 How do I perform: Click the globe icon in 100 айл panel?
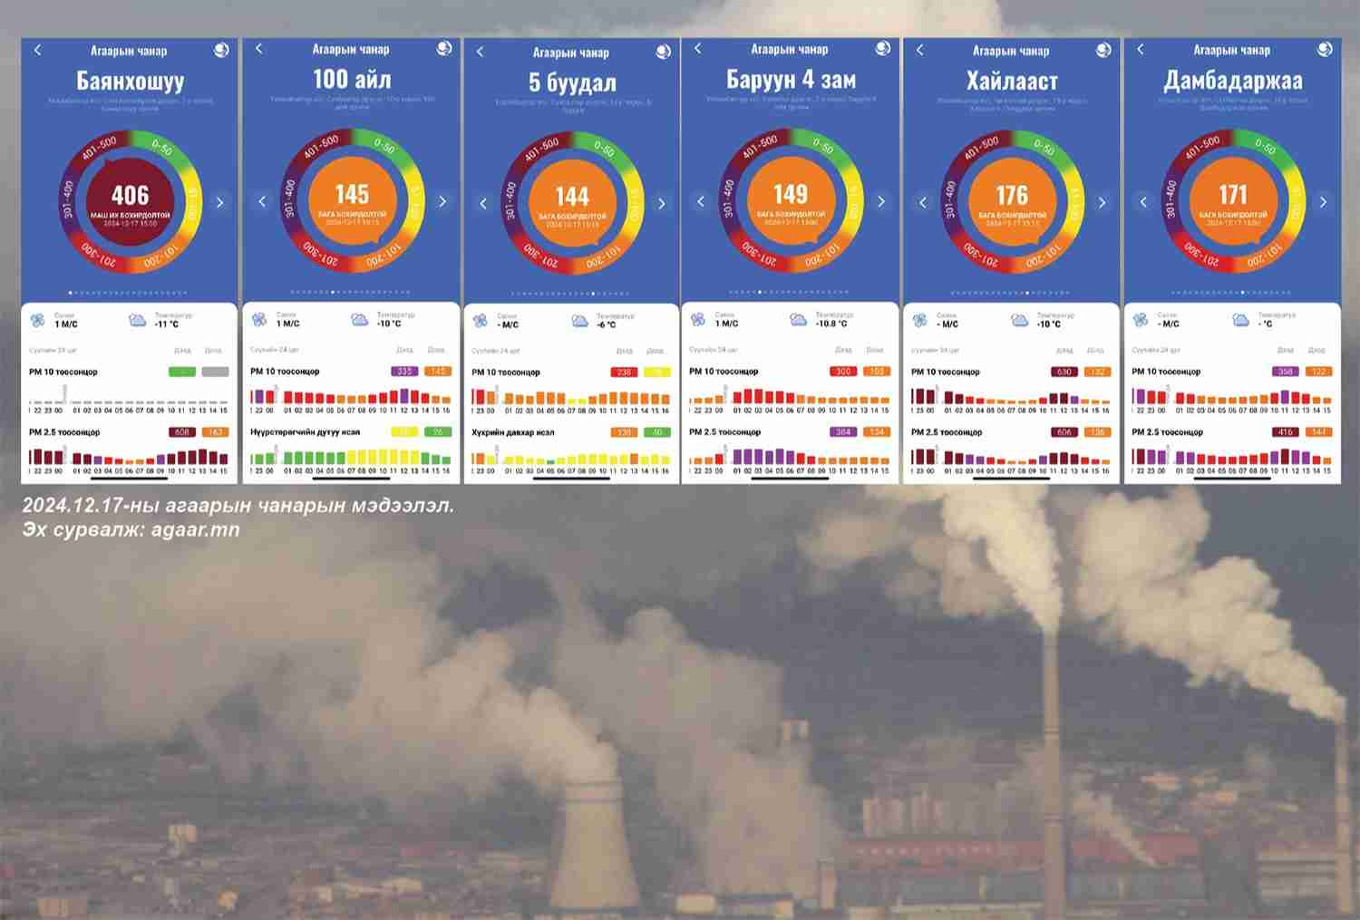click(444, 48)
